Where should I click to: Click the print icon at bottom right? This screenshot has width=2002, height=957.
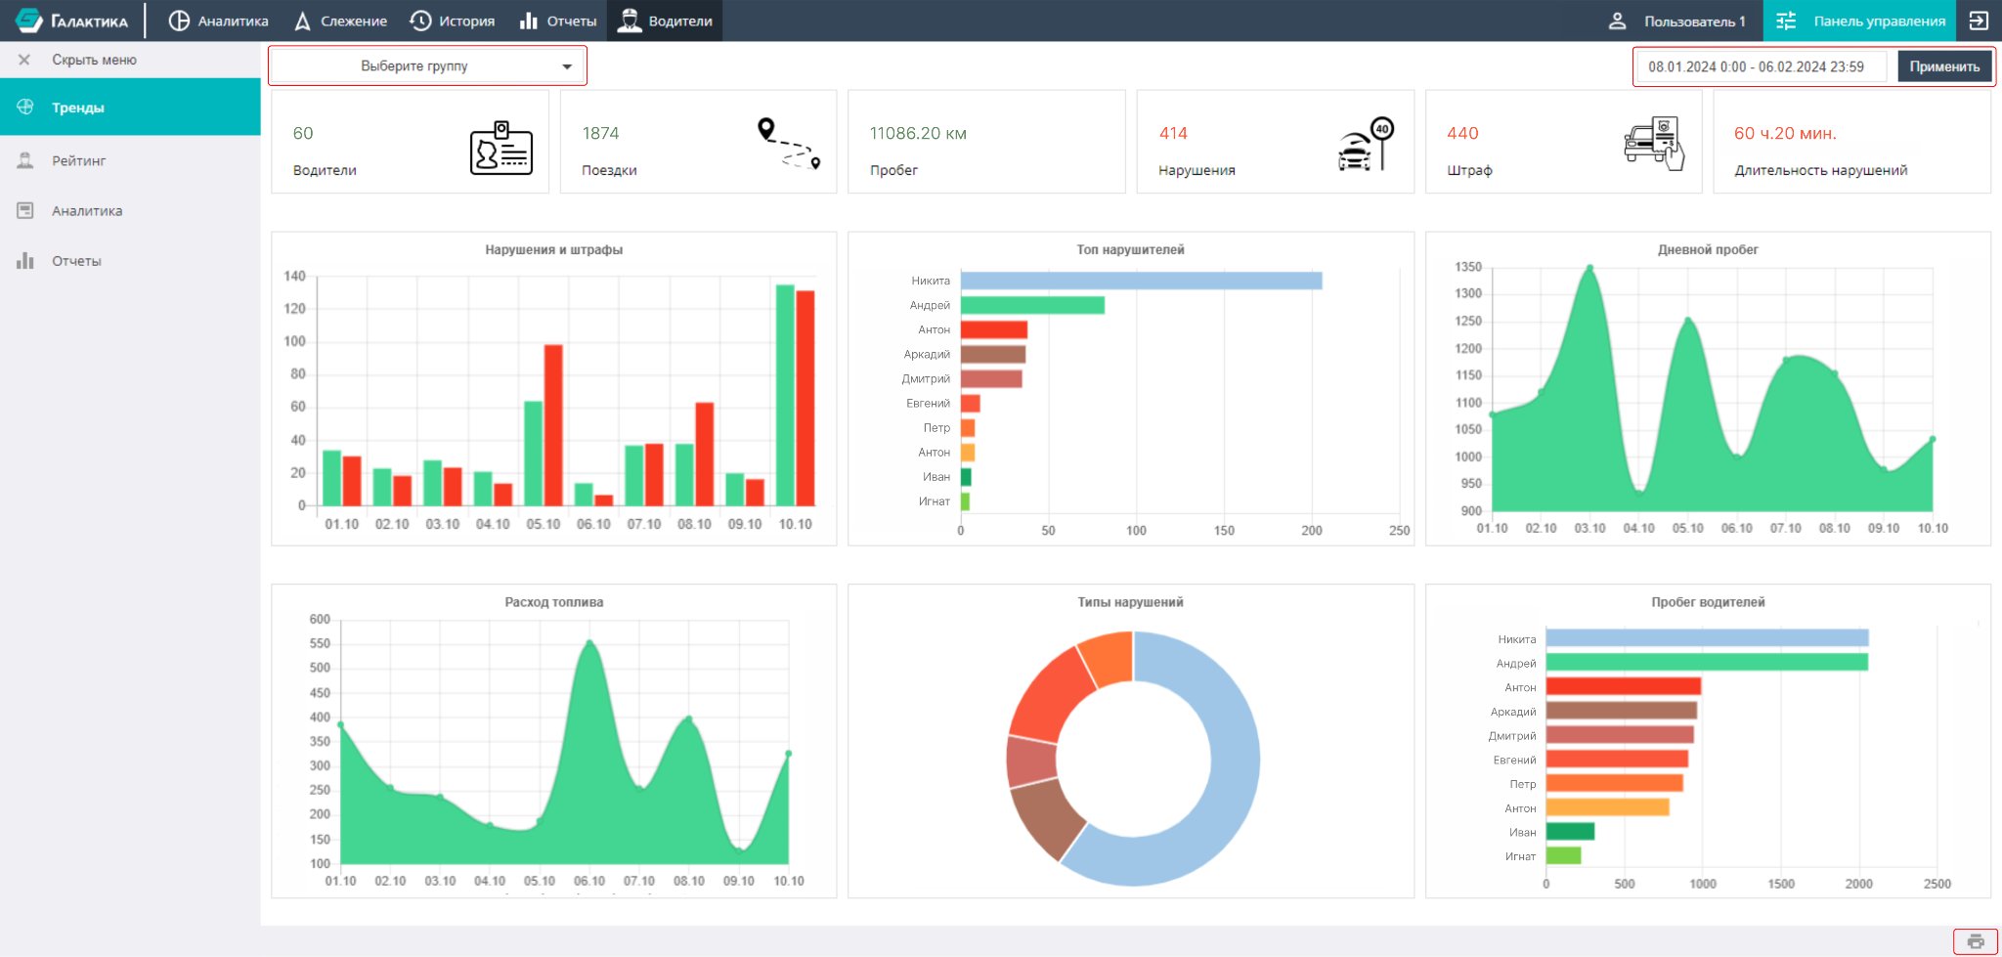[x=1976, y=941]
